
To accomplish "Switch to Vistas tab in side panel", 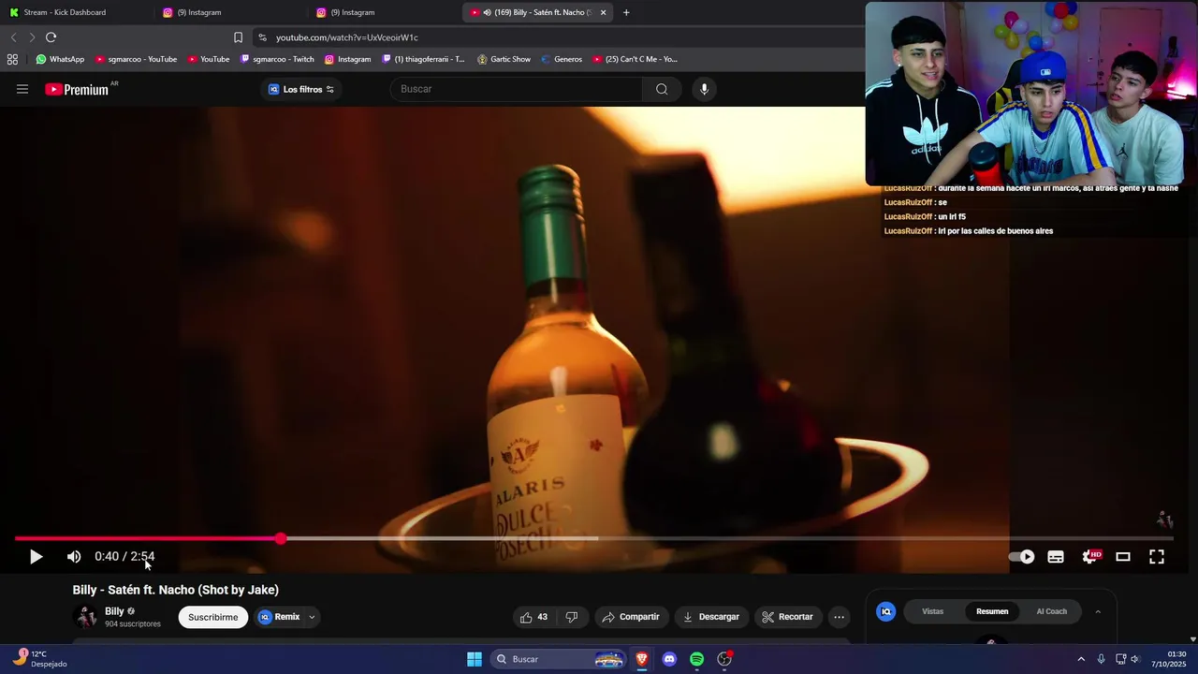I will [x=933, y=611].
